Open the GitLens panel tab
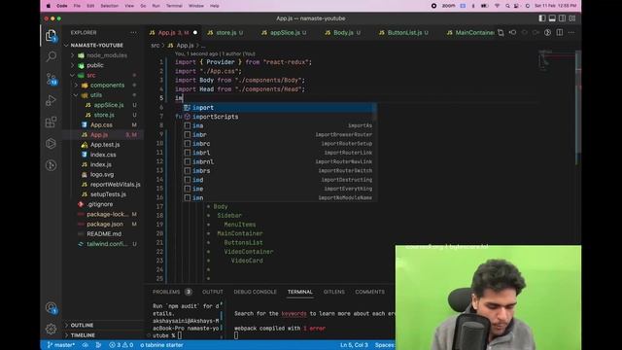The width and height of the screenshot is (622, 350). click(x=334, y=292)
